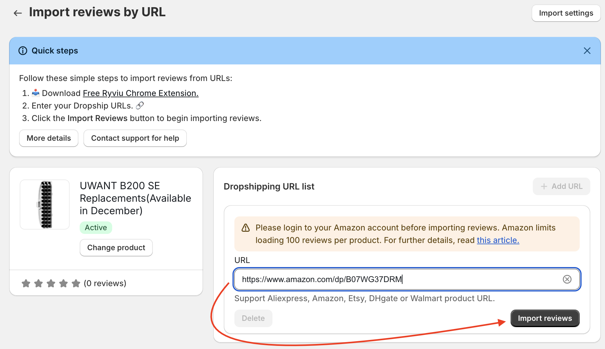The image size is (605, 349).
Task: Click the More details button
Action: coord(49,138)
